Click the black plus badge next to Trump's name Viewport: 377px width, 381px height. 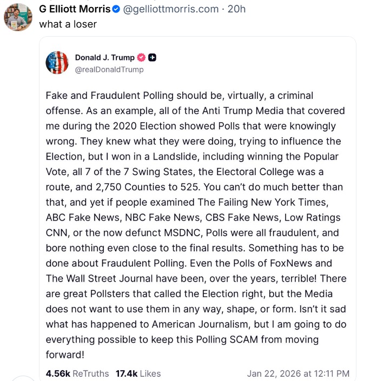click(153, 58)
